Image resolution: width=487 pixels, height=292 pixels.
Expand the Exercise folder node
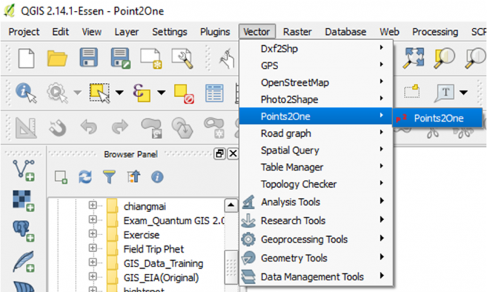tap(92, 234)
